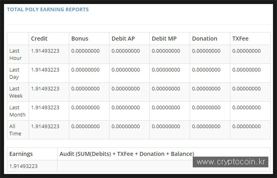This screenshot has height=178, width=277.
Task: Select Debit MP value in Last Month row
Action: pos(166,107)
